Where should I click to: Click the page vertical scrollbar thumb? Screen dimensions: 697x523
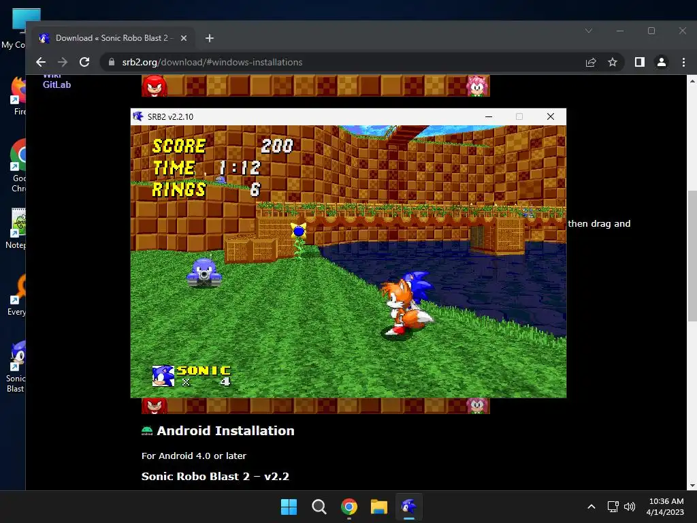pos(692,256)
